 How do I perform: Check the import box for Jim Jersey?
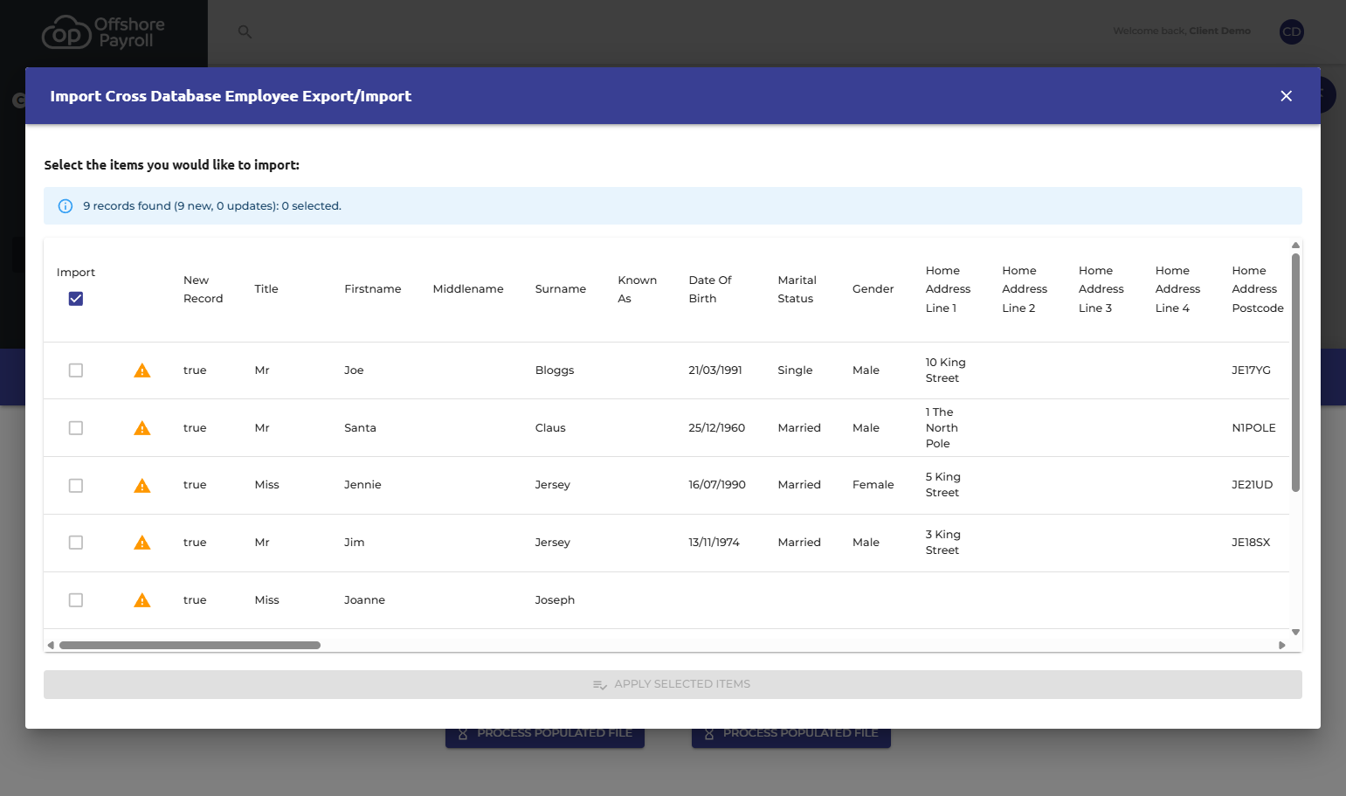point(76,543)
